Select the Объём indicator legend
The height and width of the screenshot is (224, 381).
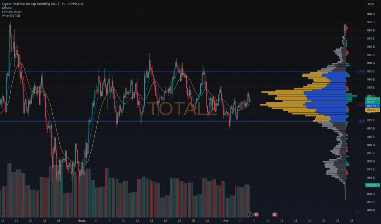coord(7,8)
